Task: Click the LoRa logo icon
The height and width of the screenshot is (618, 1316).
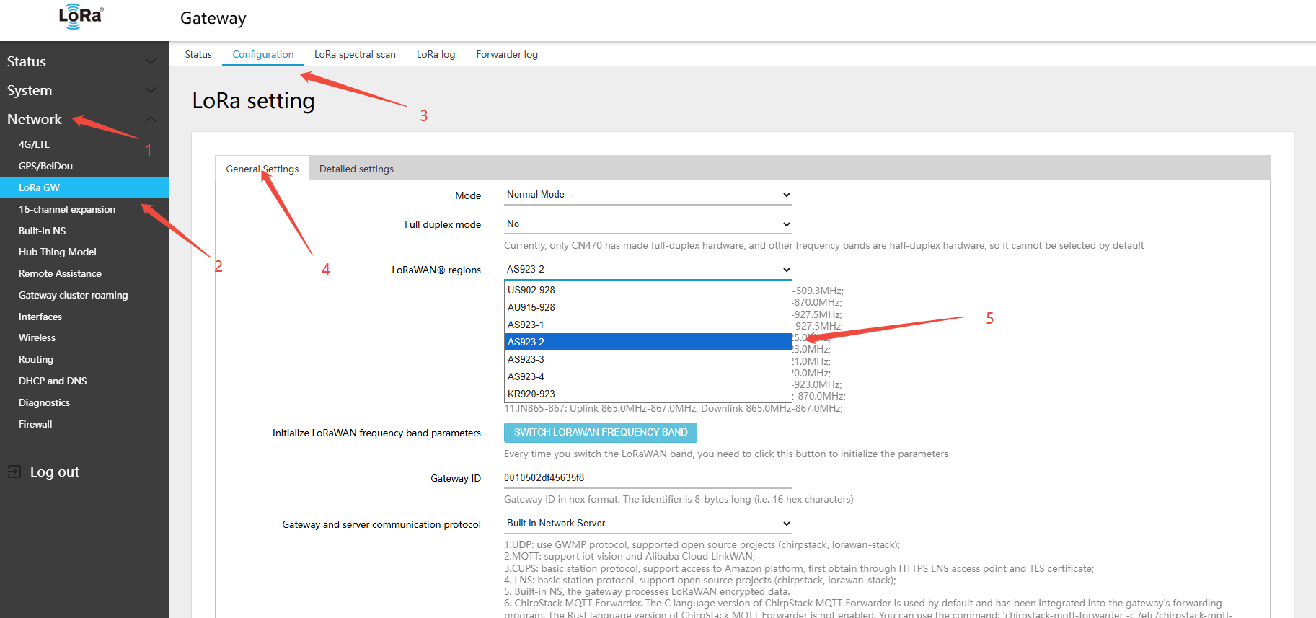Action: coord(81,17)
